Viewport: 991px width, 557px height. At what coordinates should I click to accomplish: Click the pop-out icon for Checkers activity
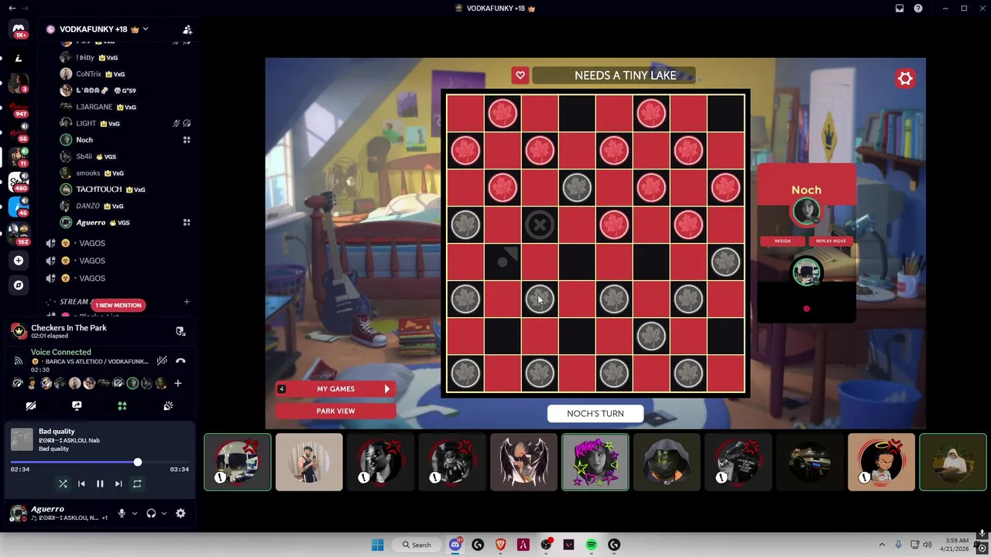pos(180,331)
